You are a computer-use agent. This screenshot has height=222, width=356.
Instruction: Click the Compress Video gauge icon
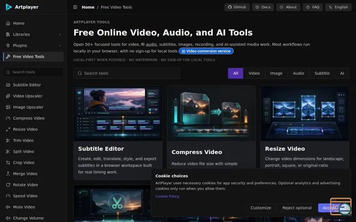[8, 118]
